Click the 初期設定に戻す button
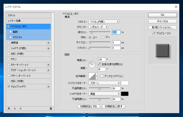This screenshot has height=117, width=183. tap(113, 107)
